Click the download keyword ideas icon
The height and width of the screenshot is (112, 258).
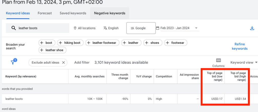coord(252,28)
